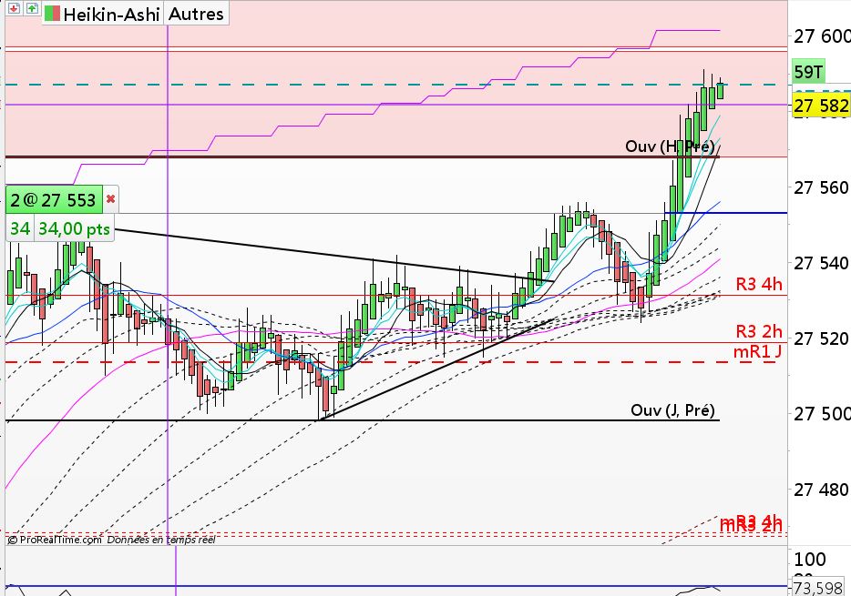Select the 2 @ 27 553 position label

[53, 200]
